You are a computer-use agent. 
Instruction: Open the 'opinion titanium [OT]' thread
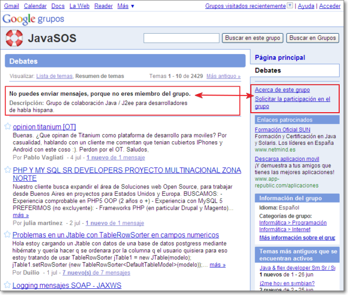tap(44, 127)
